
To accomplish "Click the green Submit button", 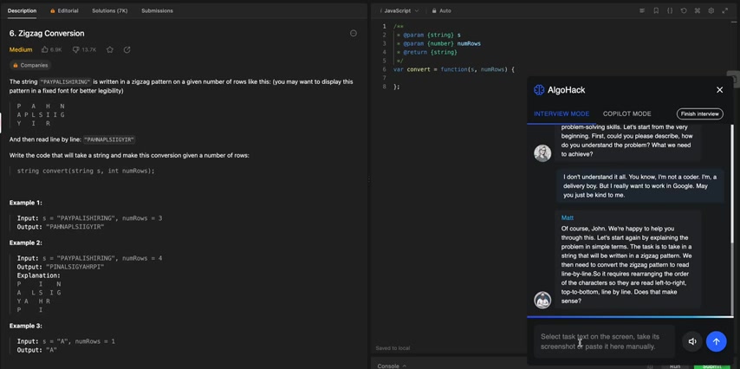I will point(711,366).
